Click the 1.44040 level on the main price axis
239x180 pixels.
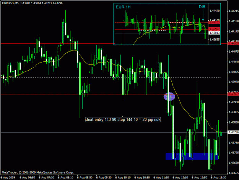pos(234,62)
